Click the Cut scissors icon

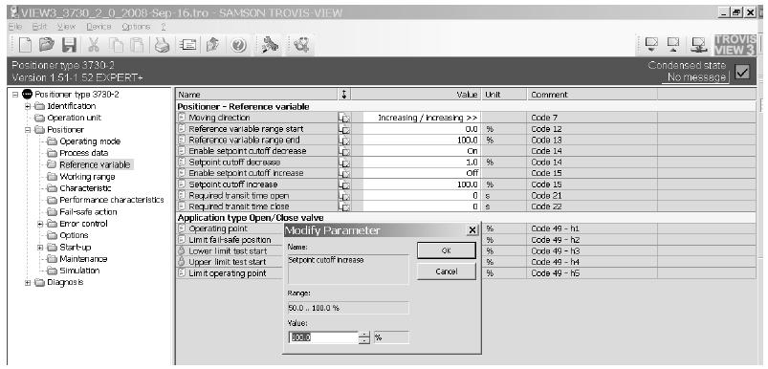94,45
